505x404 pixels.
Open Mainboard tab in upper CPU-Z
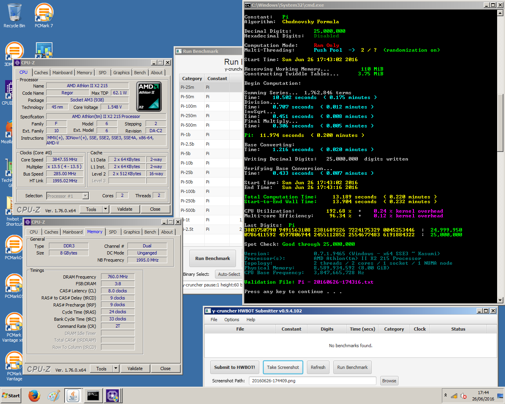(x=62, y=73)
